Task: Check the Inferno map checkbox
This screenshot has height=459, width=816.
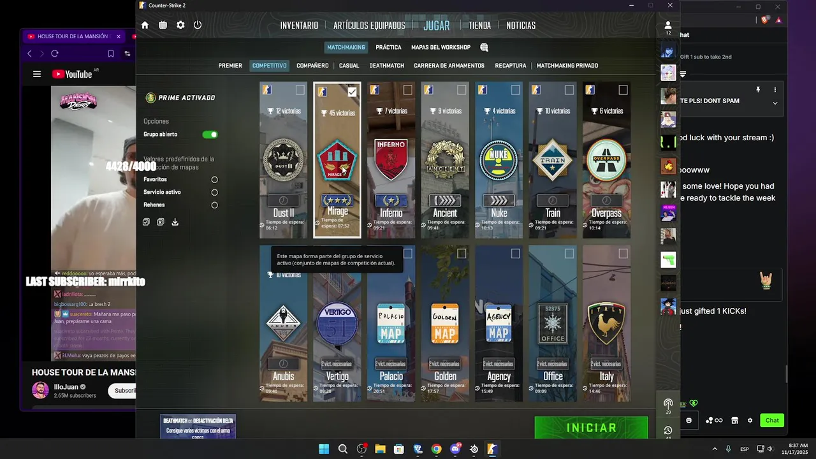Action: pyautogui.click(x=408, y=90)
